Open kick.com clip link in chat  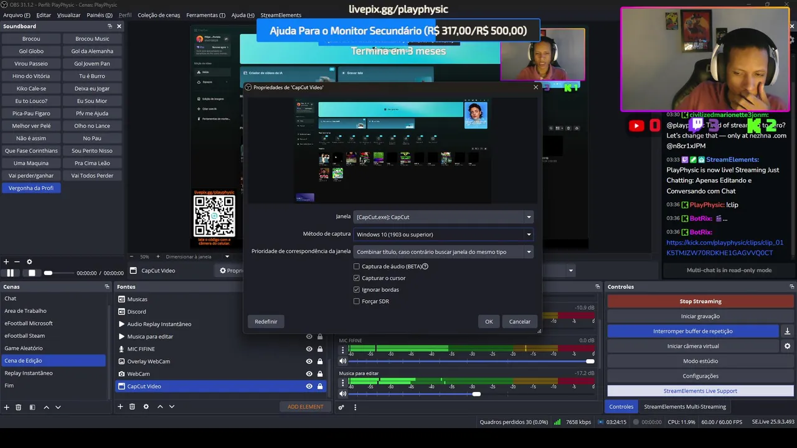pyautogui.click(x=725, y=248)
